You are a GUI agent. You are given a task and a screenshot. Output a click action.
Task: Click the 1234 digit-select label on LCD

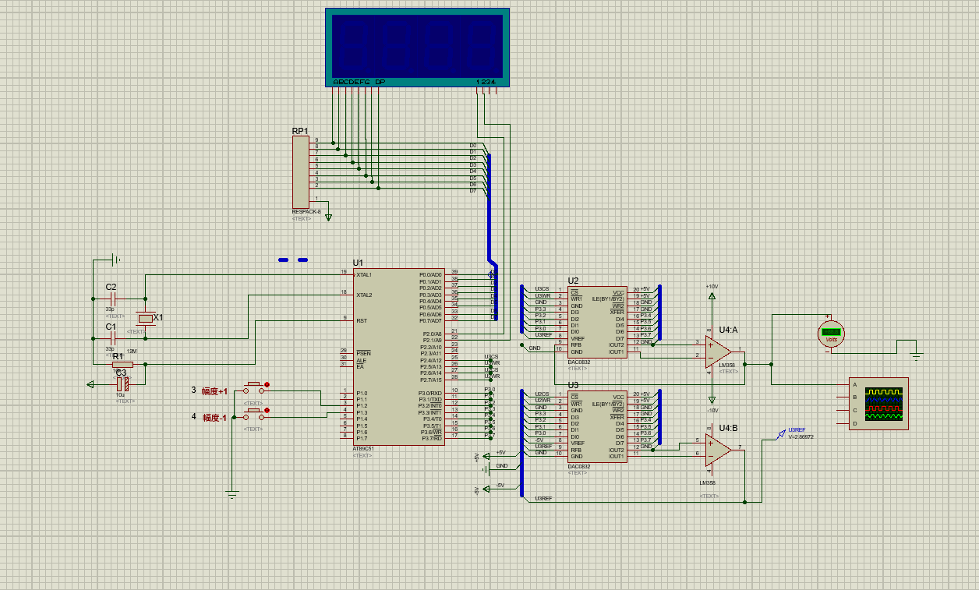(486, 82)
